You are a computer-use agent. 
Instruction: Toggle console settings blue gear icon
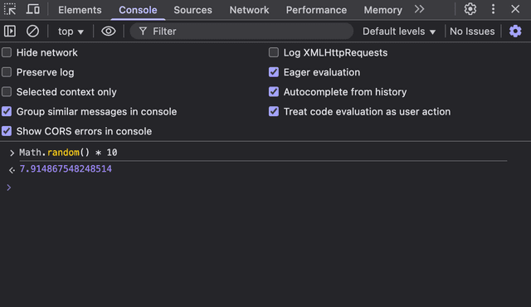515,32
